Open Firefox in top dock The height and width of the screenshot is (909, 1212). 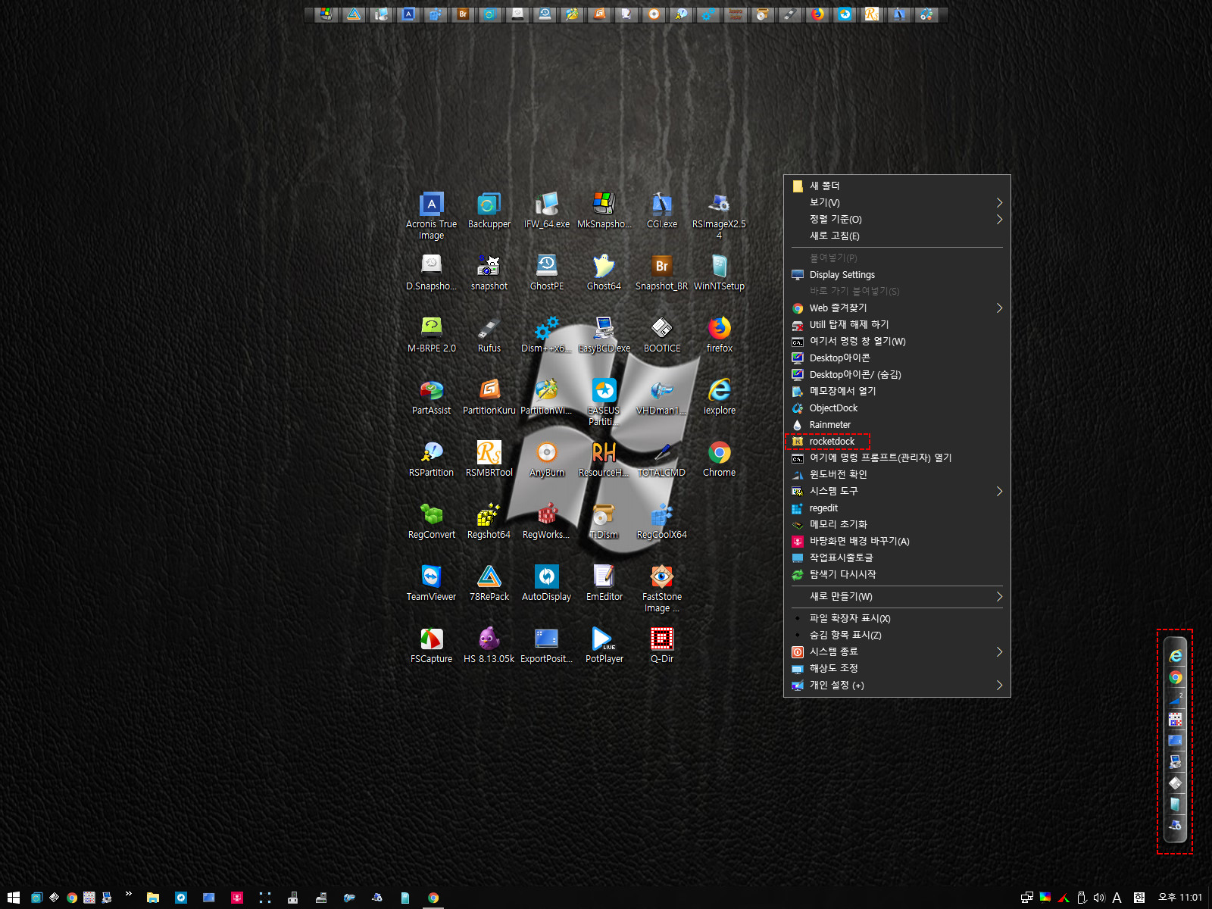pyautogui.click(x=817, y=14)
